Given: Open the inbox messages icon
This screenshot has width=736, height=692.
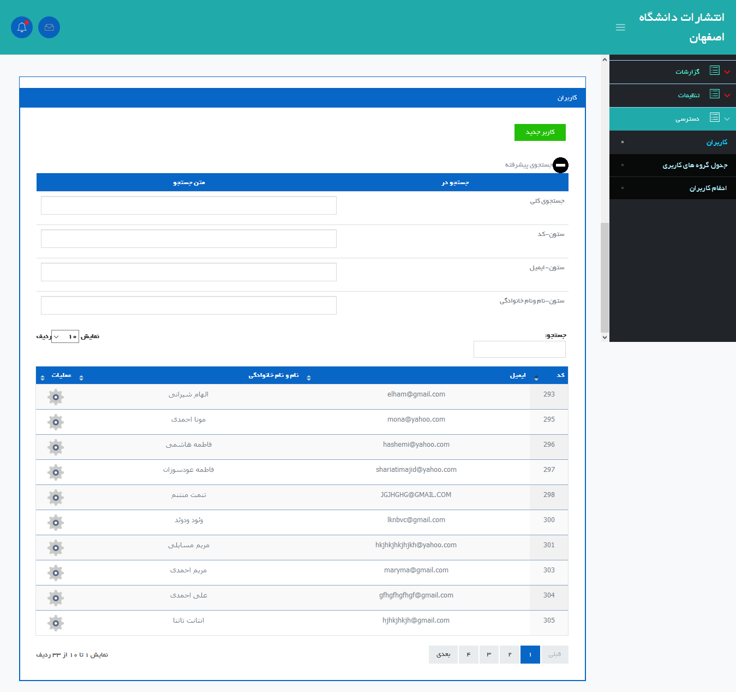Looking at the screenshot, I should (x=49, y=27).
